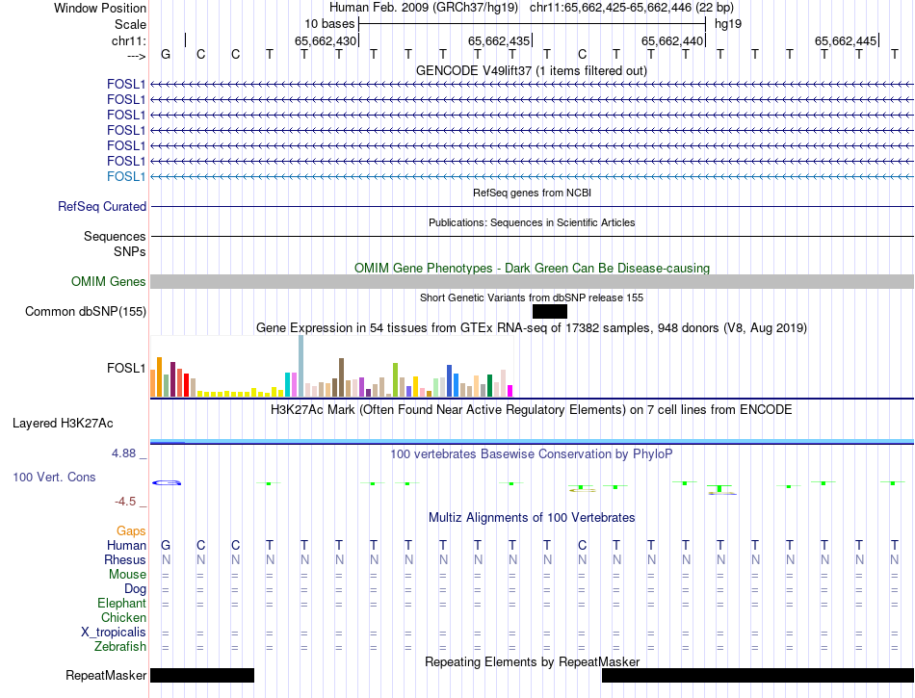The width and height of the screenshot is (915, 698).
Task: Click the Elephant alignment row label
Action: point(121,603)
